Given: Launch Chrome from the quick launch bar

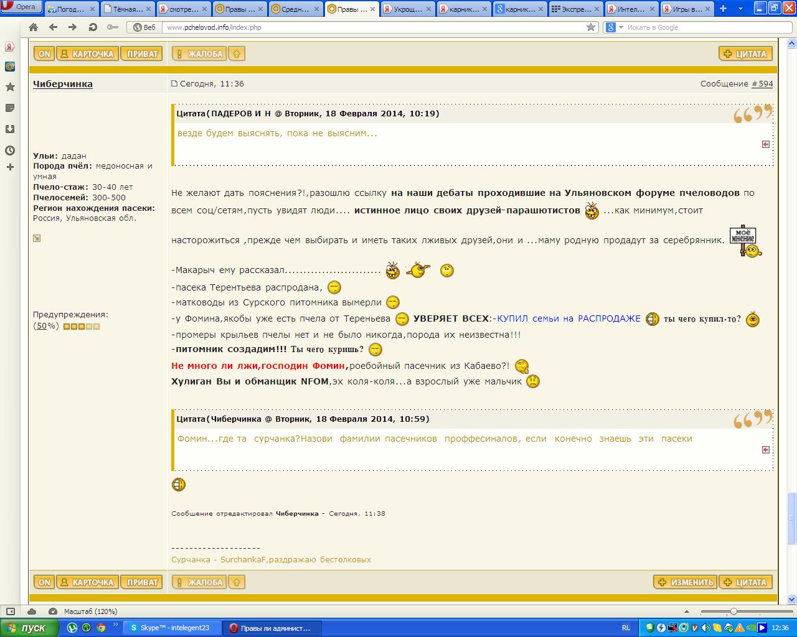Looking at the screenshot, I should [101, 628].
